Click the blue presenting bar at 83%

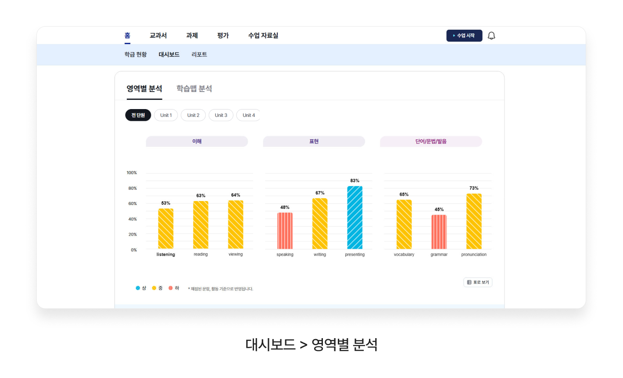coord(354,218)
